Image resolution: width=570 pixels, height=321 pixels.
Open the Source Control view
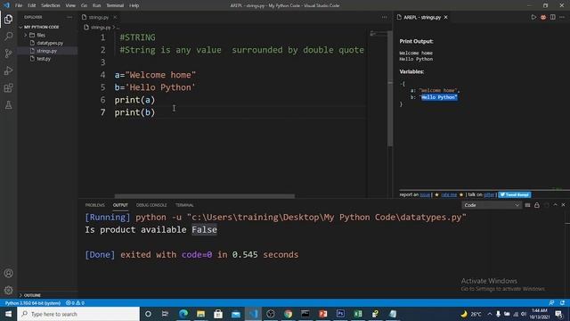tap(8, 53)
